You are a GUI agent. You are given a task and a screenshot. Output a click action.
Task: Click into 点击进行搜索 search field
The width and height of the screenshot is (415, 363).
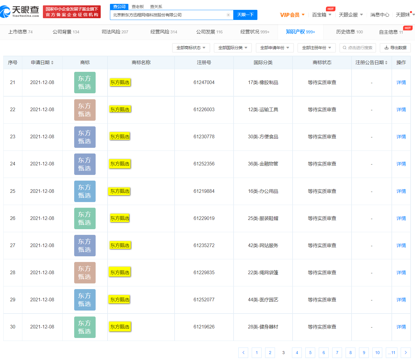pos(358,48)
